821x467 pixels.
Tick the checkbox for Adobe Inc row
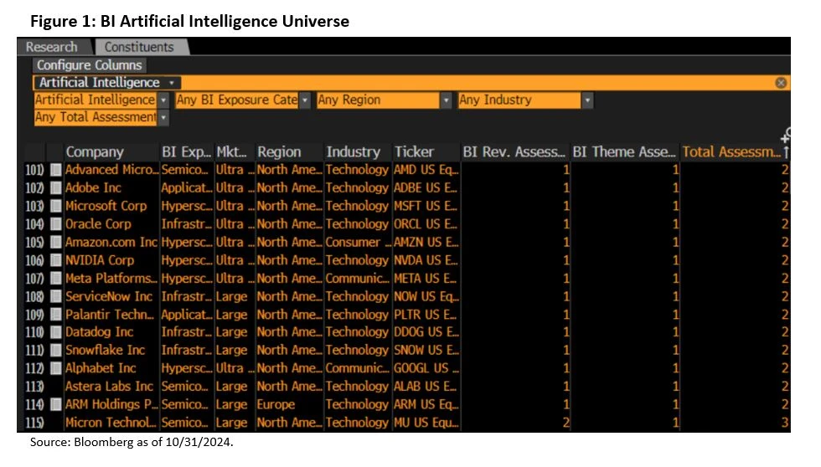click(56, 188)
